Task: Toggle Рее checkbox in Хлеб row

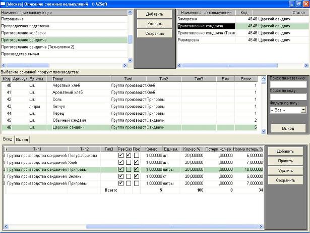Action: click(x=121, y=162)
